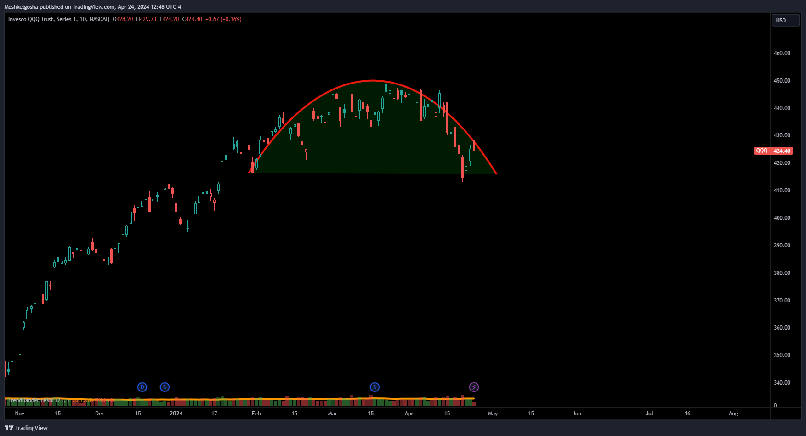The image size is (806, 436).
Task: Click the purple lightning event marker
Action: click(x=474, y=387)
